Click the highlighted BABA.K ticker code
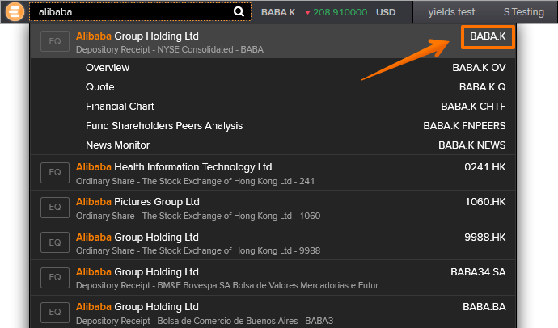 [488, 36]
